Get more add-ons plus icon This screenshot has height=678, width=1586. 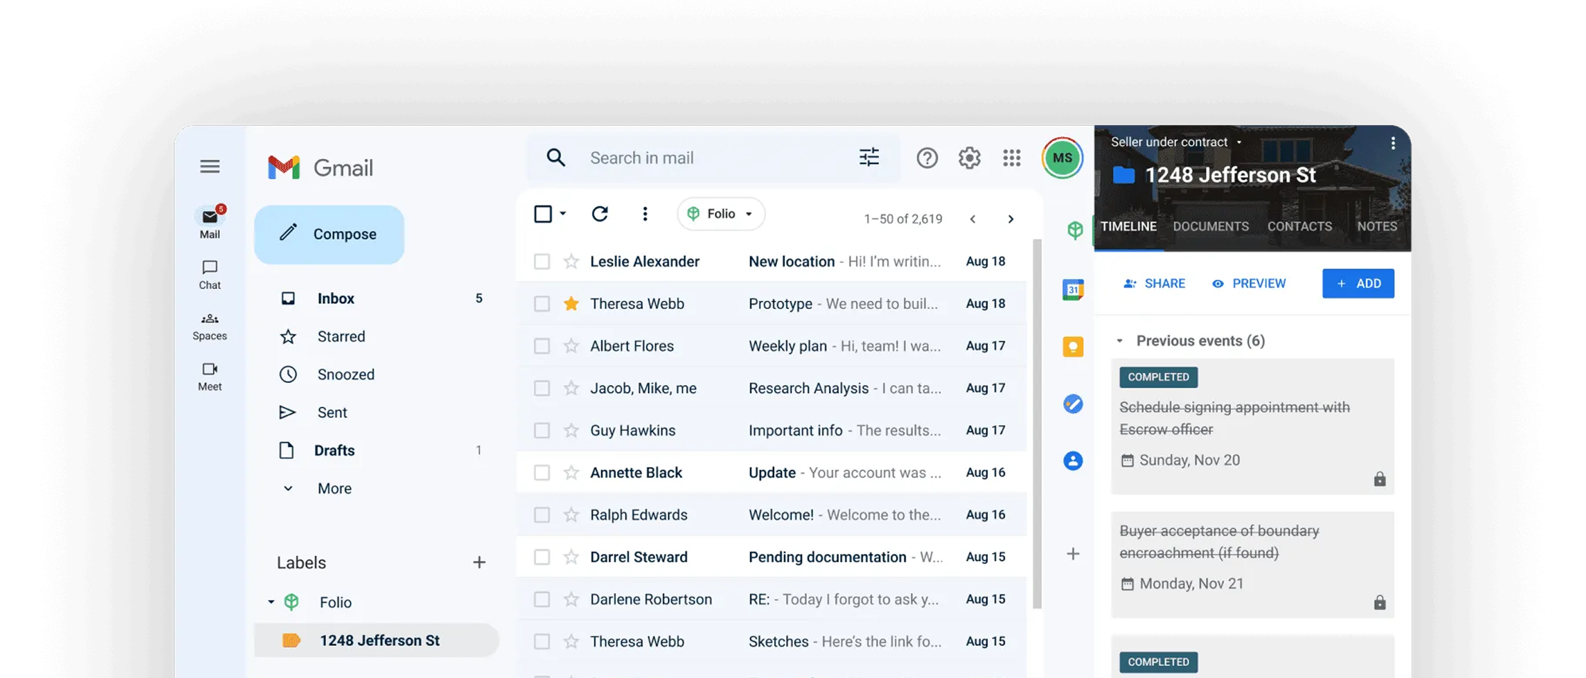click(1073, 554)
